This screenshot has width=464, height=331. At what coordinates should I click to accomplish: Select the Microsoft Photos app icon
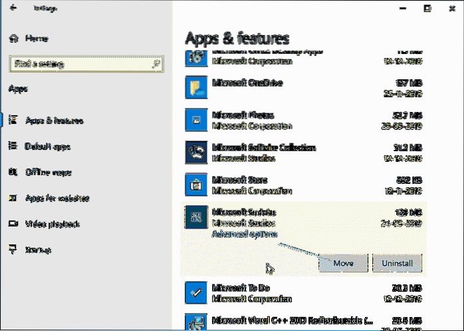(196, 120)
